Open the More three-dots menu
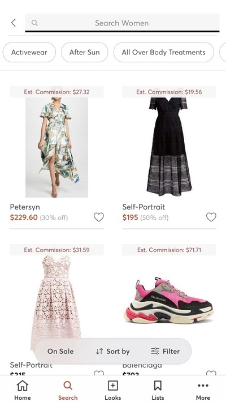Image resolution: width=226 pixels, height=402 pixels. coord(203,386)
